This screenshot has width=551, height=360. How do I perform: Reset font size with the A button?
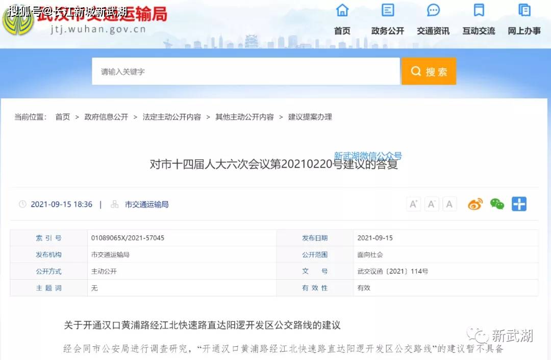449,204
